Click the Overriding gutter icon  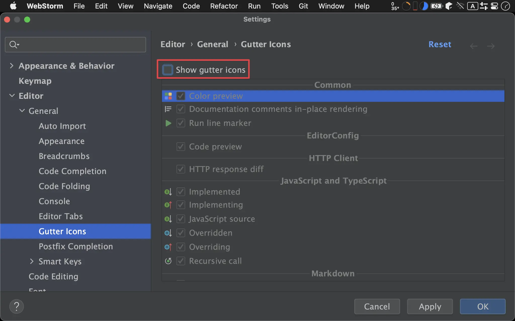168,247
